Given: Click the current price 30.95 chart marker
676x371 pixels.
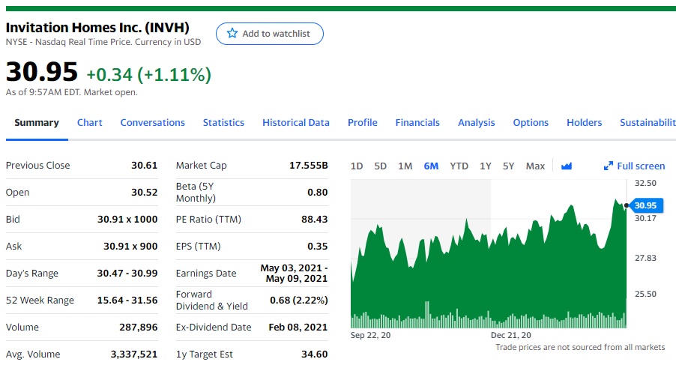Looking at the screenshot, I should [x=645, y=205].
